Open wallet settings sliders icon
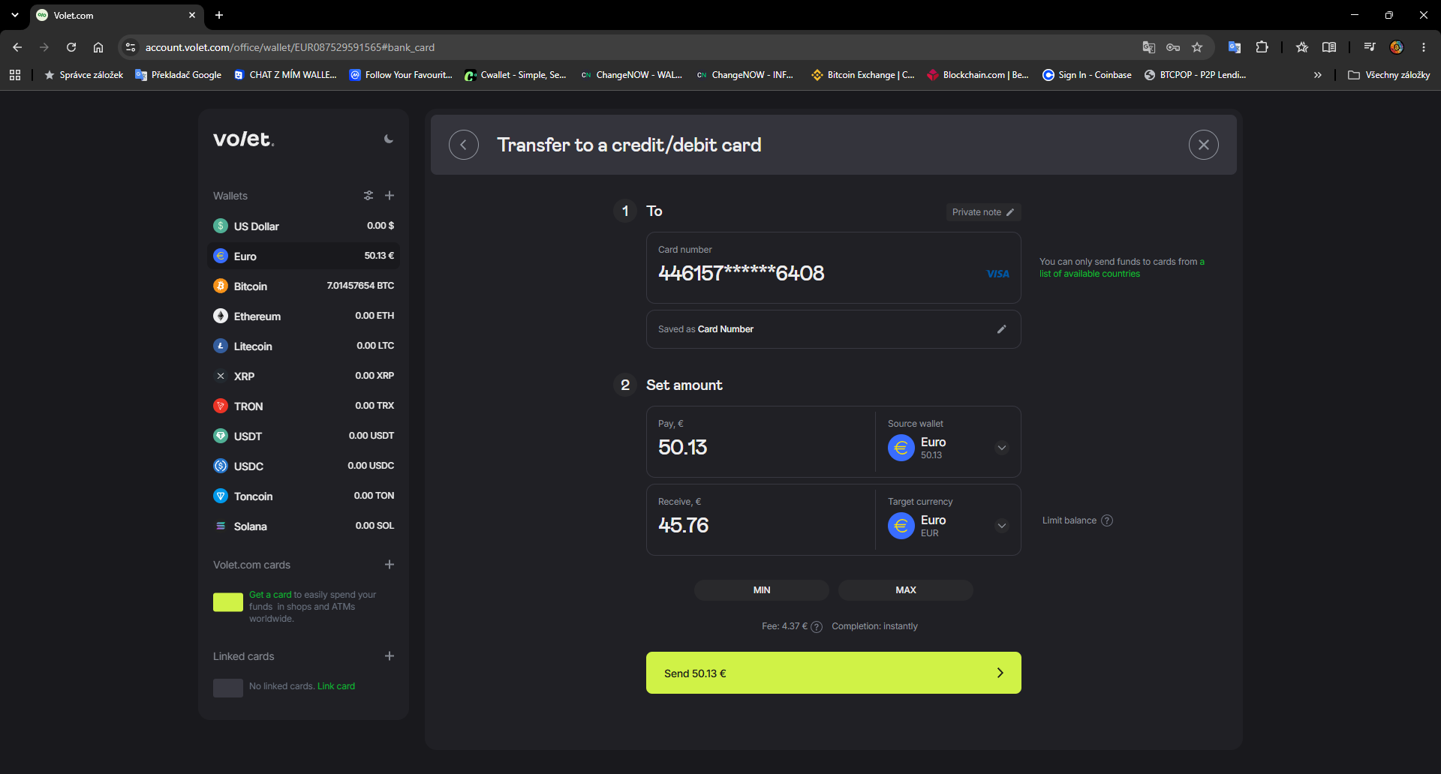This screenshot has height=774, width=1441. (369, 196)
